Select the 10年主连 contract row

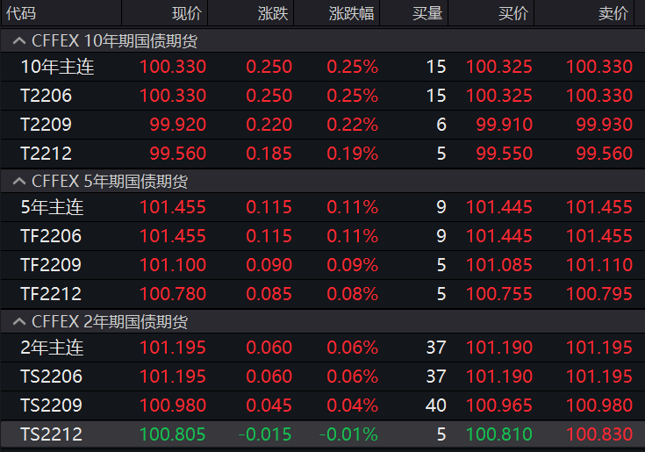[57, 67]
